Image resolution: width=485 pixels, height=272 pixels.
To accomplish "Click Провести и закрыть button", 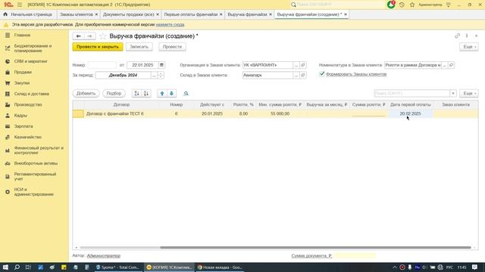I will click(98, 47).
